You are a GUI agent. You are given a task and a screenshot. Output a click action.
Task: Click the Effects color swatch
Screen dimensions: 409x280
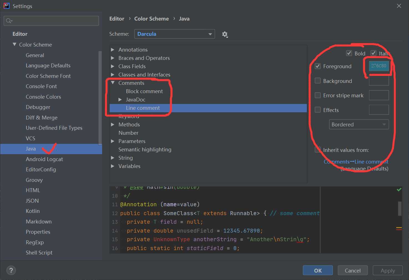point(379,110)
